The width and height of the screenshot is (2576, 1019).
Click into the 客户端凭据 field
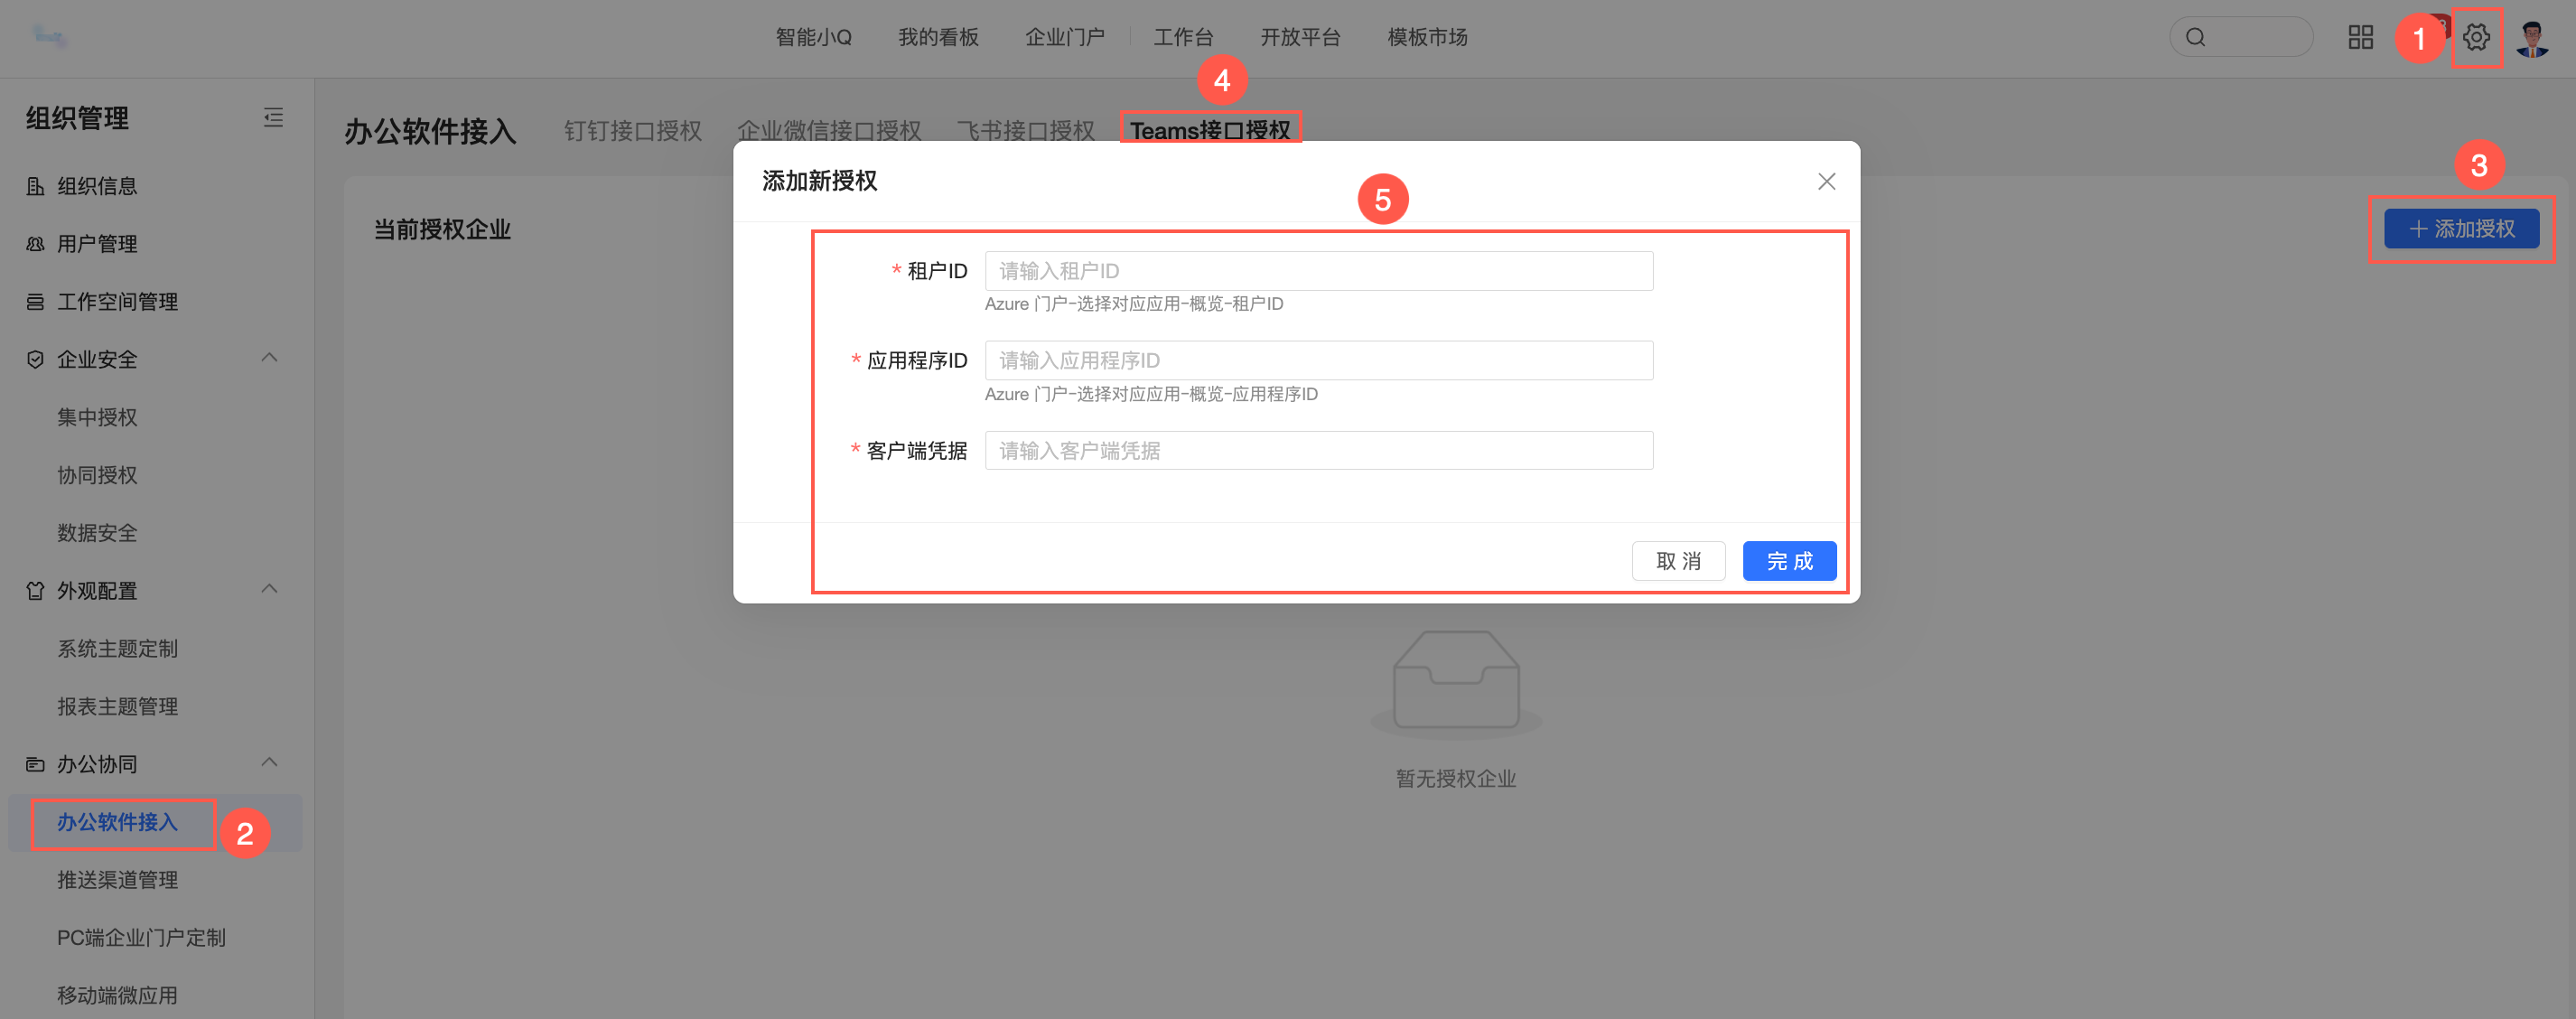[x=1318, y=451]
